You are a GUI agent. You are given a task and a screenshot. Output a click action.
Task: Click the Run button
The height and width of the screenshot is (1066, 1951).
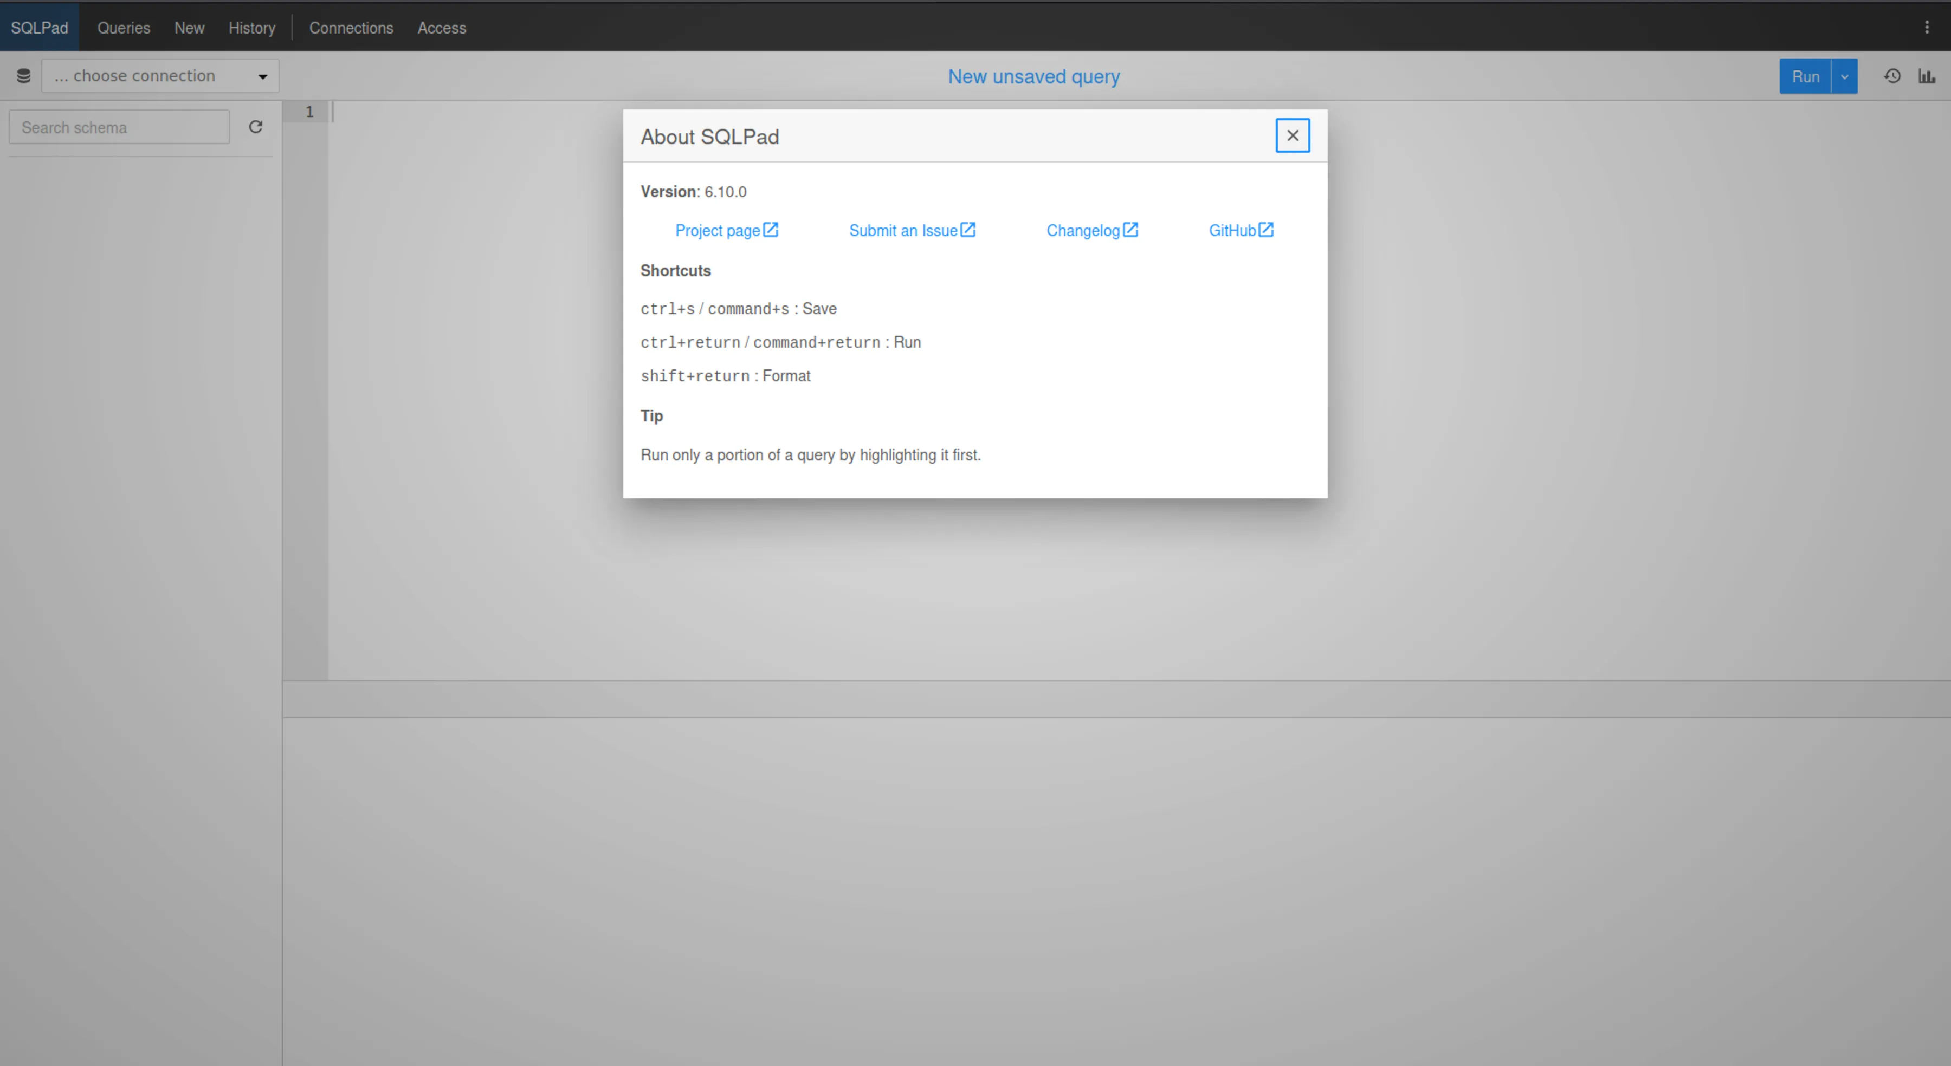tap(1805, 76)
